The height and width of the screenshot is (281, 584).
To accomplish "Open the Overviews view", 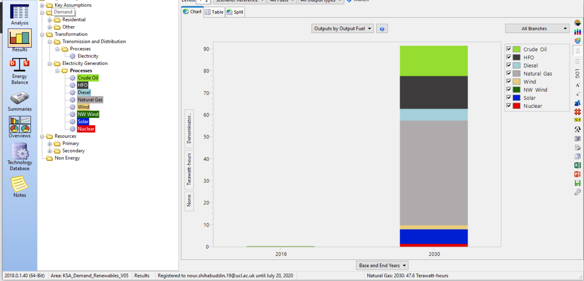I will click(x=20, y=127).
